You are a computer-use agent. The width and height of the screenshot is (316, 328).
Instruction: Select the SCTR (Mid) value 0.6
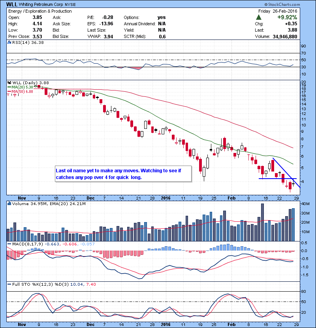(162, 37)
